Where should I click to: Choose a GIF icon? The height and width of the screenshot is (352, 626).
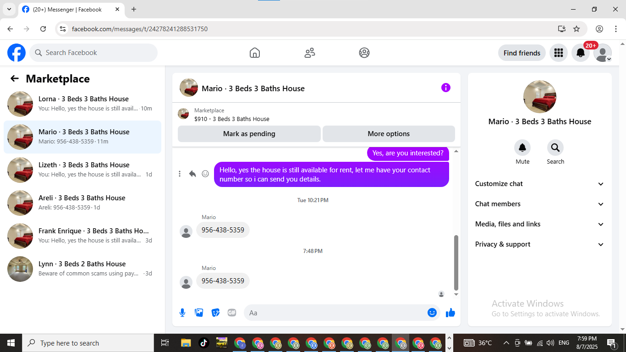(x=232, y=313)
